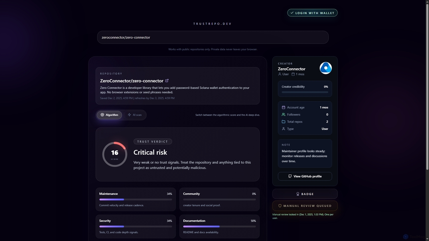Click 'README and docs availability' description
Image resolution: width=429 pixels, height=241 pixels.
coord(201,232)
